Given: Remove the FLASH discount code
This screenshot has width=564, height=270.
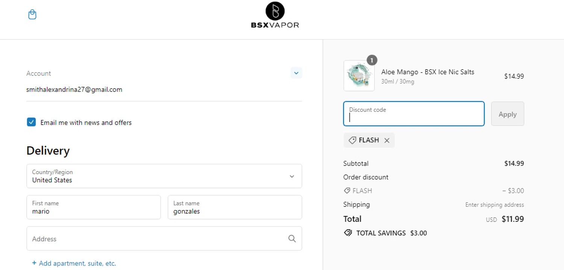Looking at the screenshot, I should [x=387, y=140].
